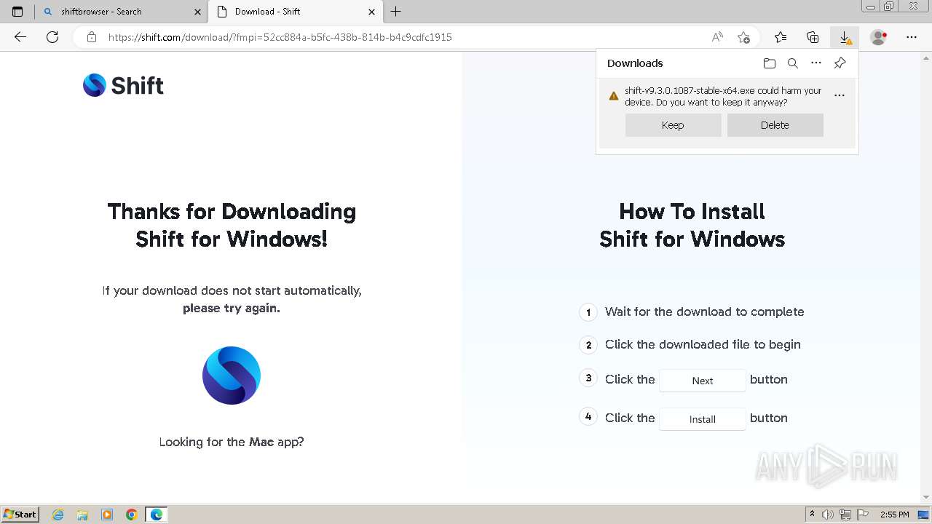The height and width of the screenshot is (524, 932).
Task: Open the Favorites list icon
Action: pyautogui.click(x=781, y=37)
